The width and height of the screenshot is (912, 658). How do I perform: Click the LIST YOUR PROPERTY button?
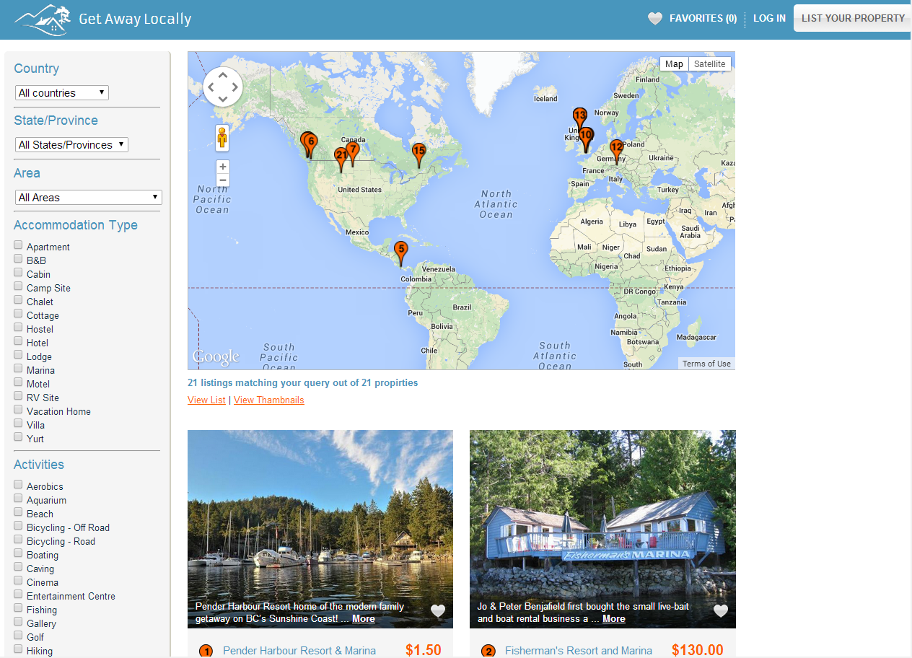tap(856, 17)
